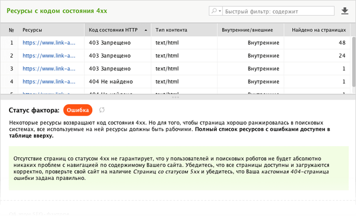Click the Внутренние/внешние column header

[248, 30]
